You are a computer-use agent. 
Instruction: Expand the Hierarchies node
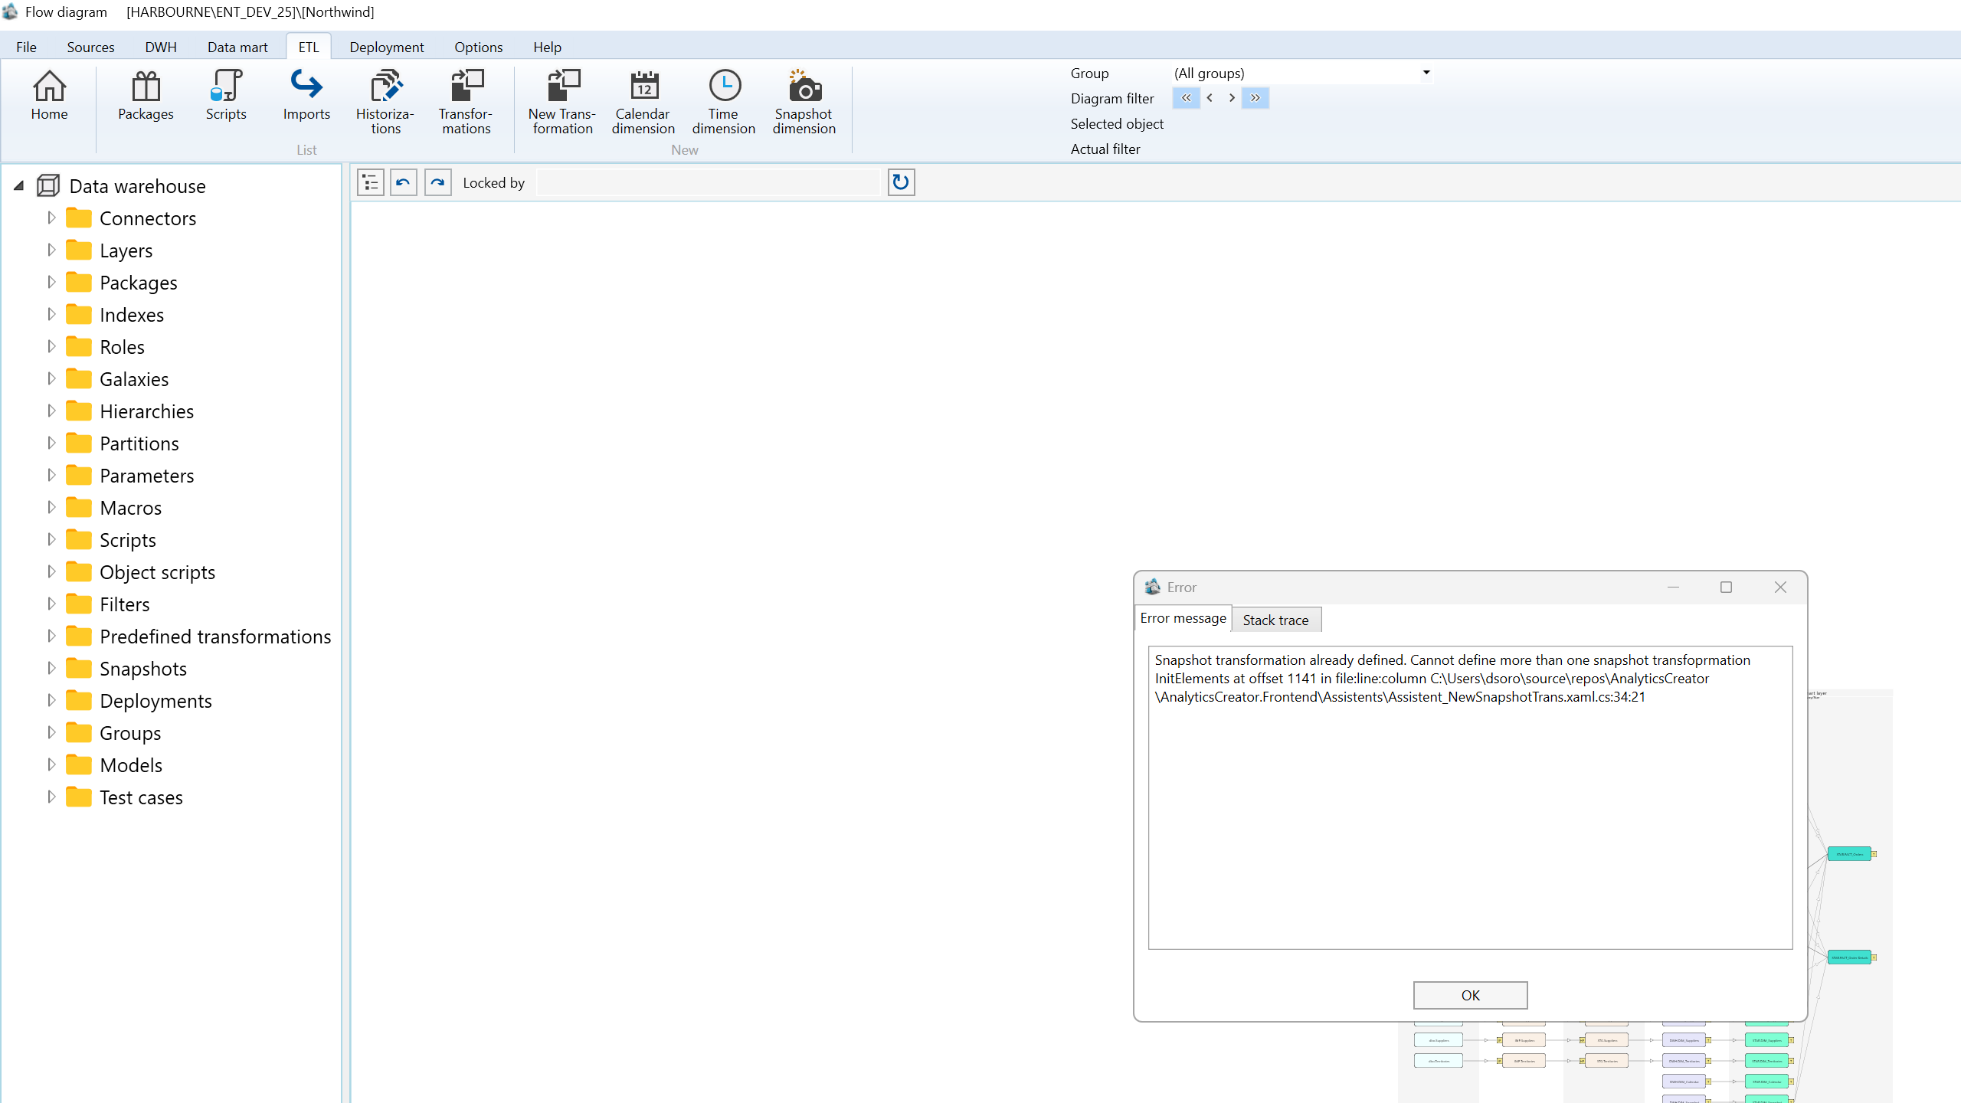tap(51, 411)
